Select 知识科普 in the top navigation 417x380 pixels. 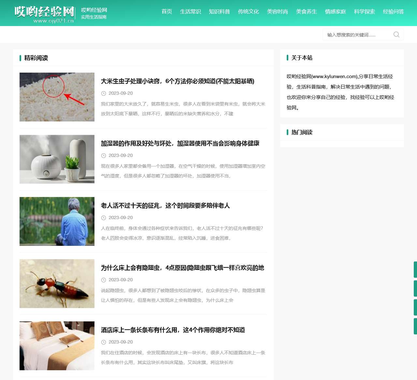tap(220, 12)
